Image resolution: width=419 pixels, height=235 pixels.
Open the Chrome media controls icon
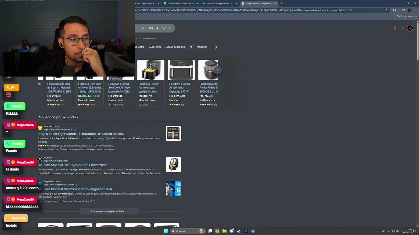pos(403,10)
